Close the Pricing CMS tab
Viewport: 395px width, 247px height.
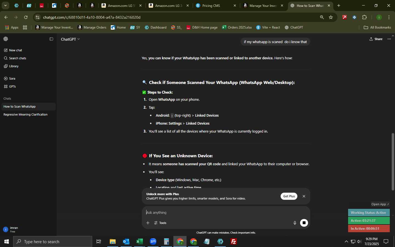click(x=235, y=5)
